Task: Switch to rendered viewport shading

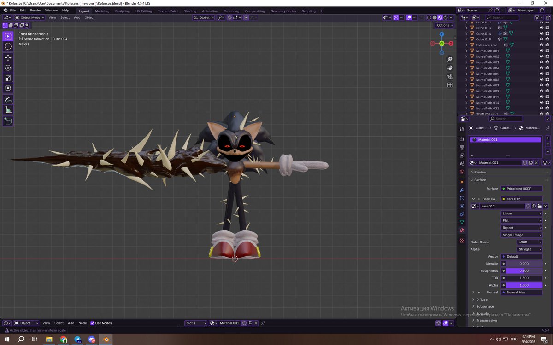Action: 445,17
